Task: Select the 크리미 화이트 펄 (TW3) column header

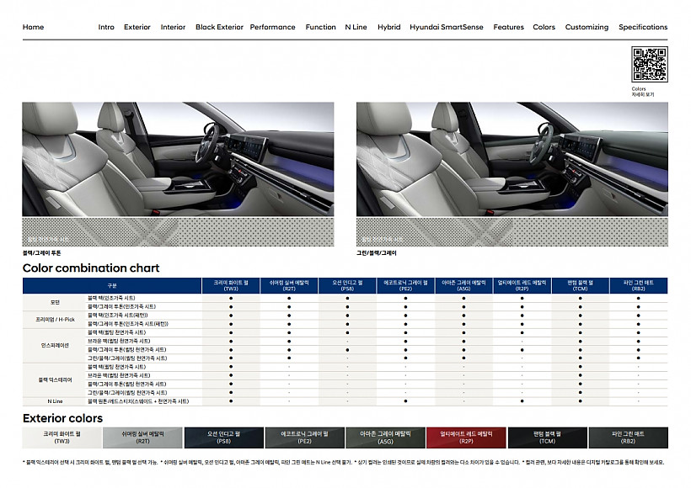Action: point(231,285)
